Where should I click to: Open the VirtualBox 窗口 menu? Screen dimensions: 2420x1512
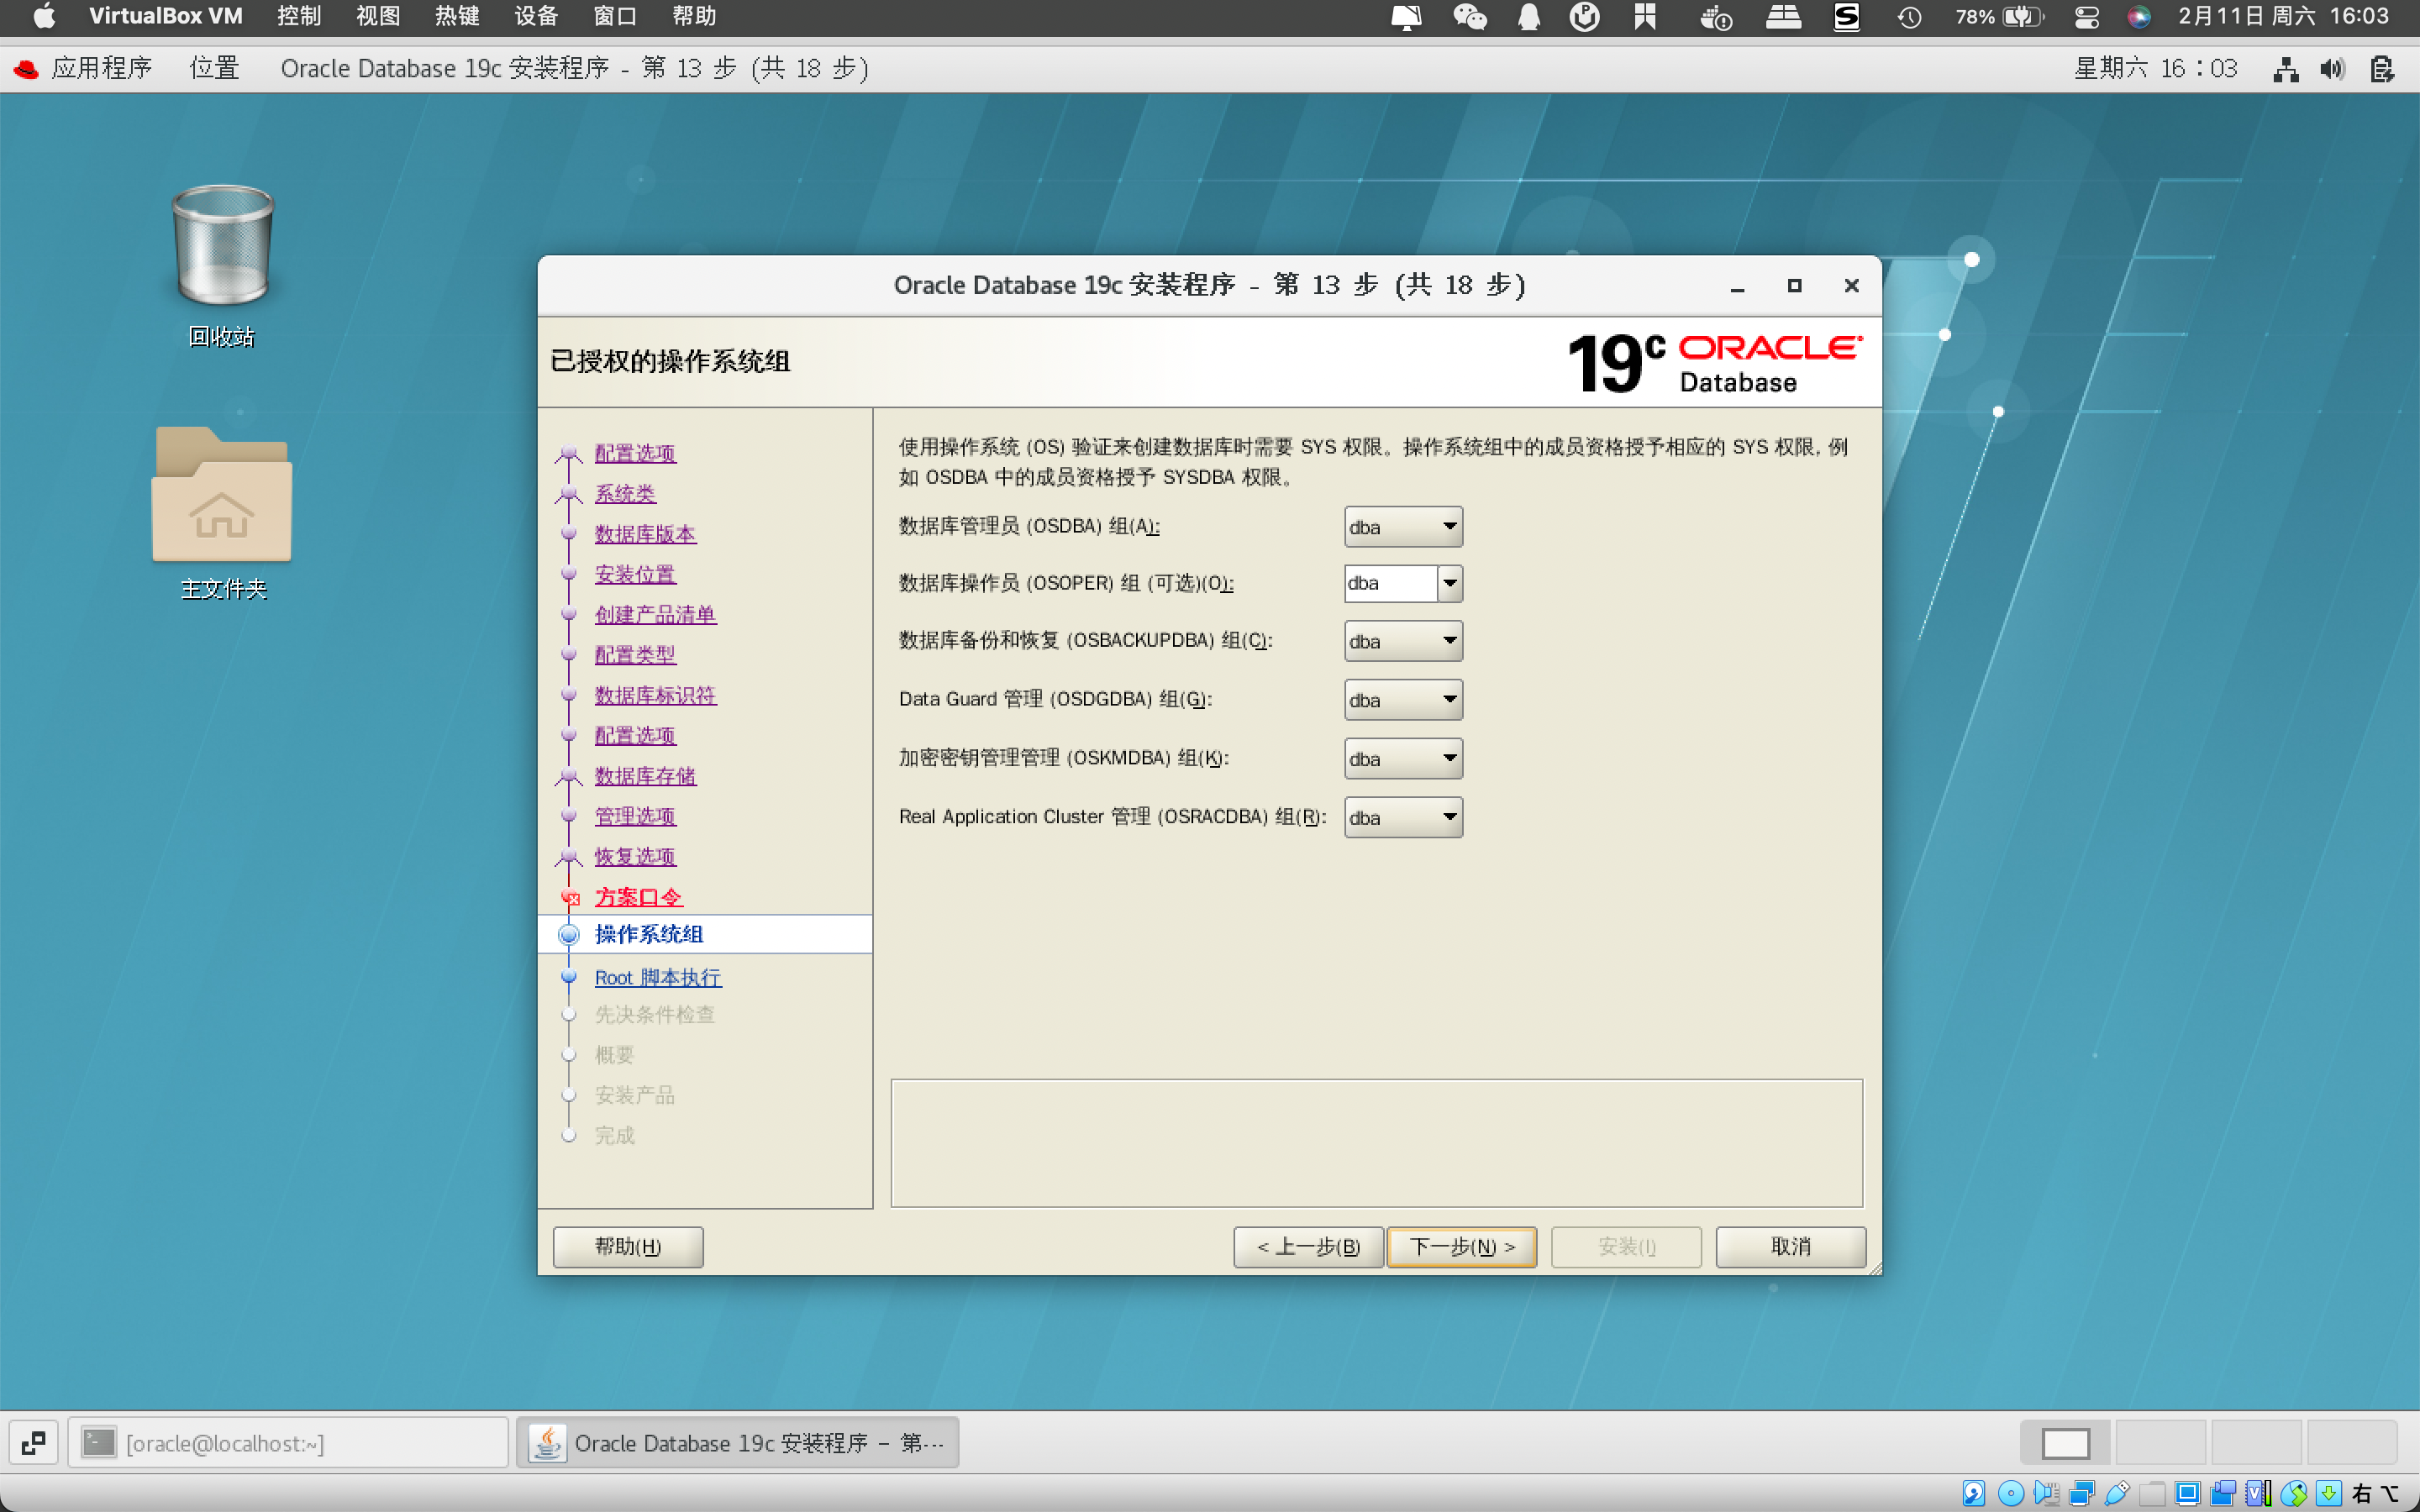tap(615, 16)
